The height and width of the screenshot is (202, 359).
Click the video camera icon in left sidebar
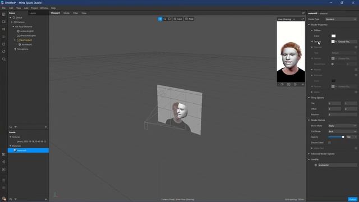pyautogui.click(x=4, y=22)
